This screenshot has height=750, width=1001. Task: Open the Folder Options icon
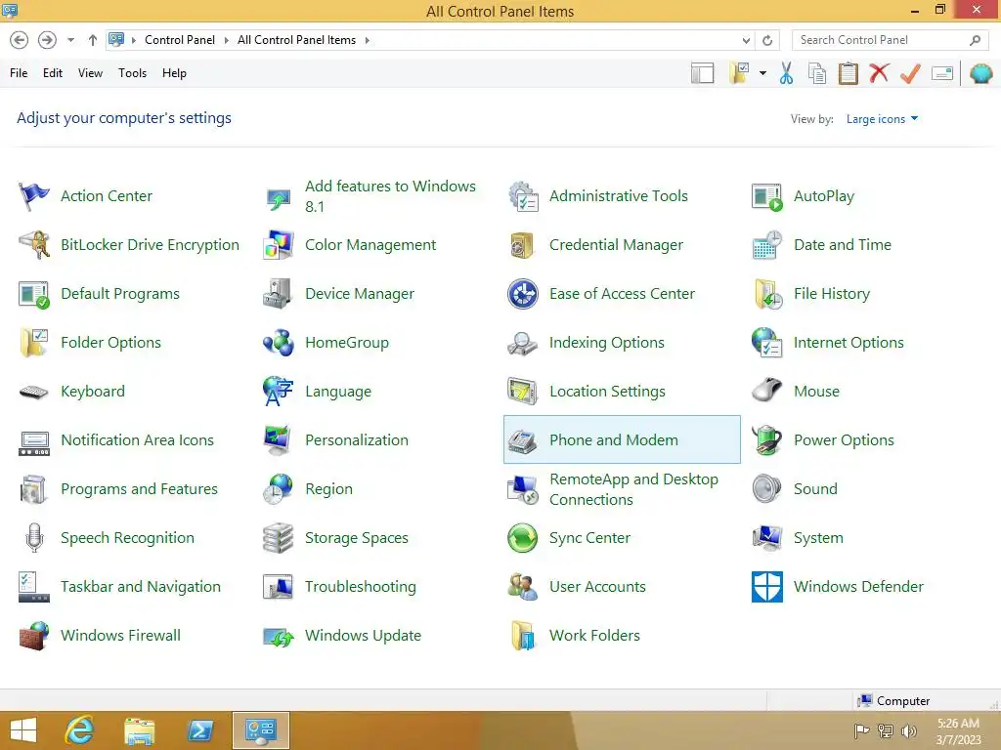click(x=34, y=343)
